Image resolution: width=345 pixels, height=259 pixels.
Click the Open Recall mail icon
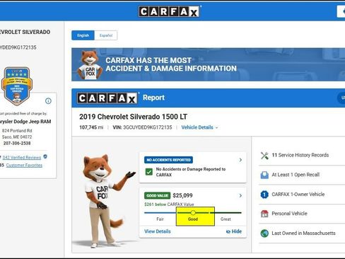(x=264, y=175)
